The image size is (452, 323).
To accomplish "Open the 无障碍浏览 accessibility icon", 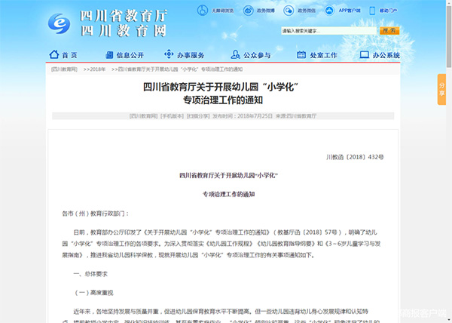I will pos(203,11).
